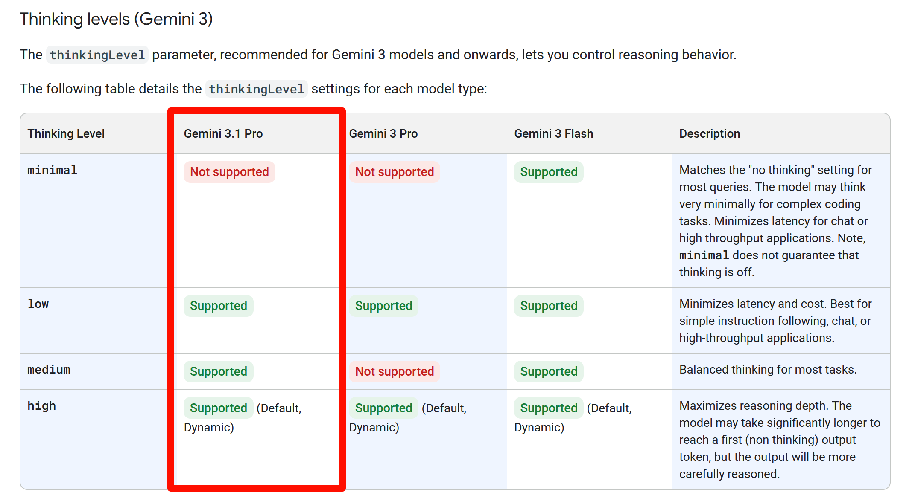The image size is (912, 501).
Task: Click the Gemini 3 Pro column header
Action: pyautogui.click(x=383, y=134)
